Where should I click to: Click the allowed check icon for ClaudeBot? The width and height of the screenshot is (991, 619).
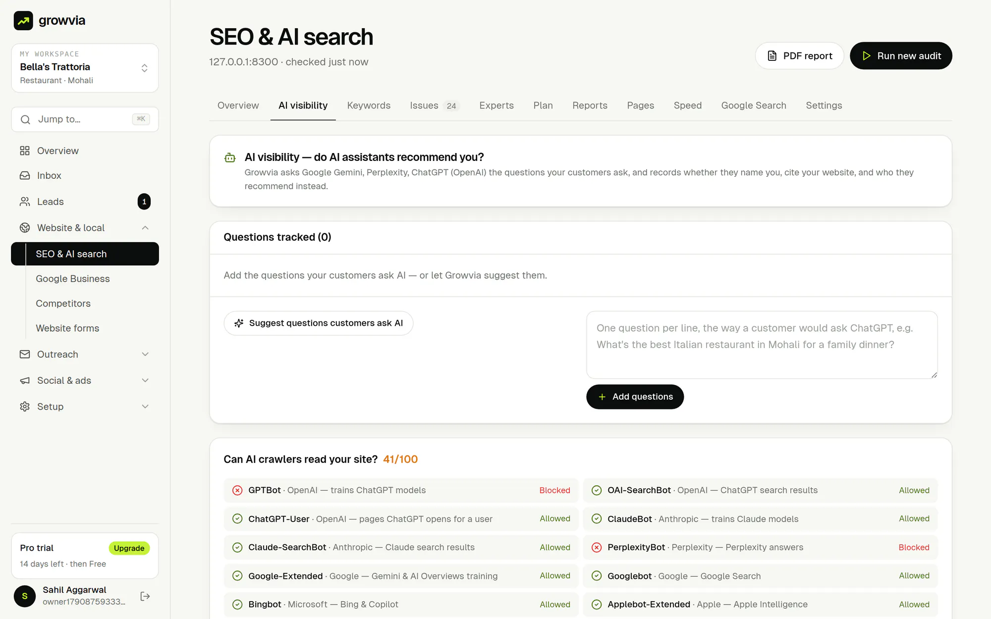pyautogui.click(x=597, y=519)
